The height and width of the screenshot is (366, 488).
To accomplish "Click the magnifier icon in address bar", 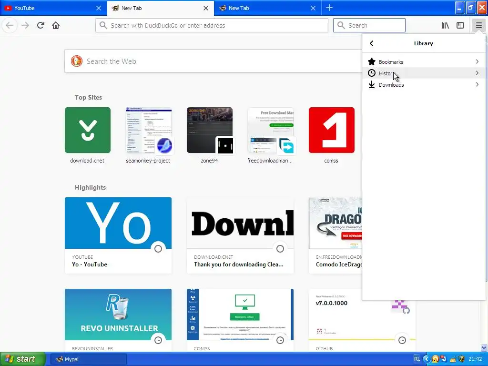I will pos(103,25).
